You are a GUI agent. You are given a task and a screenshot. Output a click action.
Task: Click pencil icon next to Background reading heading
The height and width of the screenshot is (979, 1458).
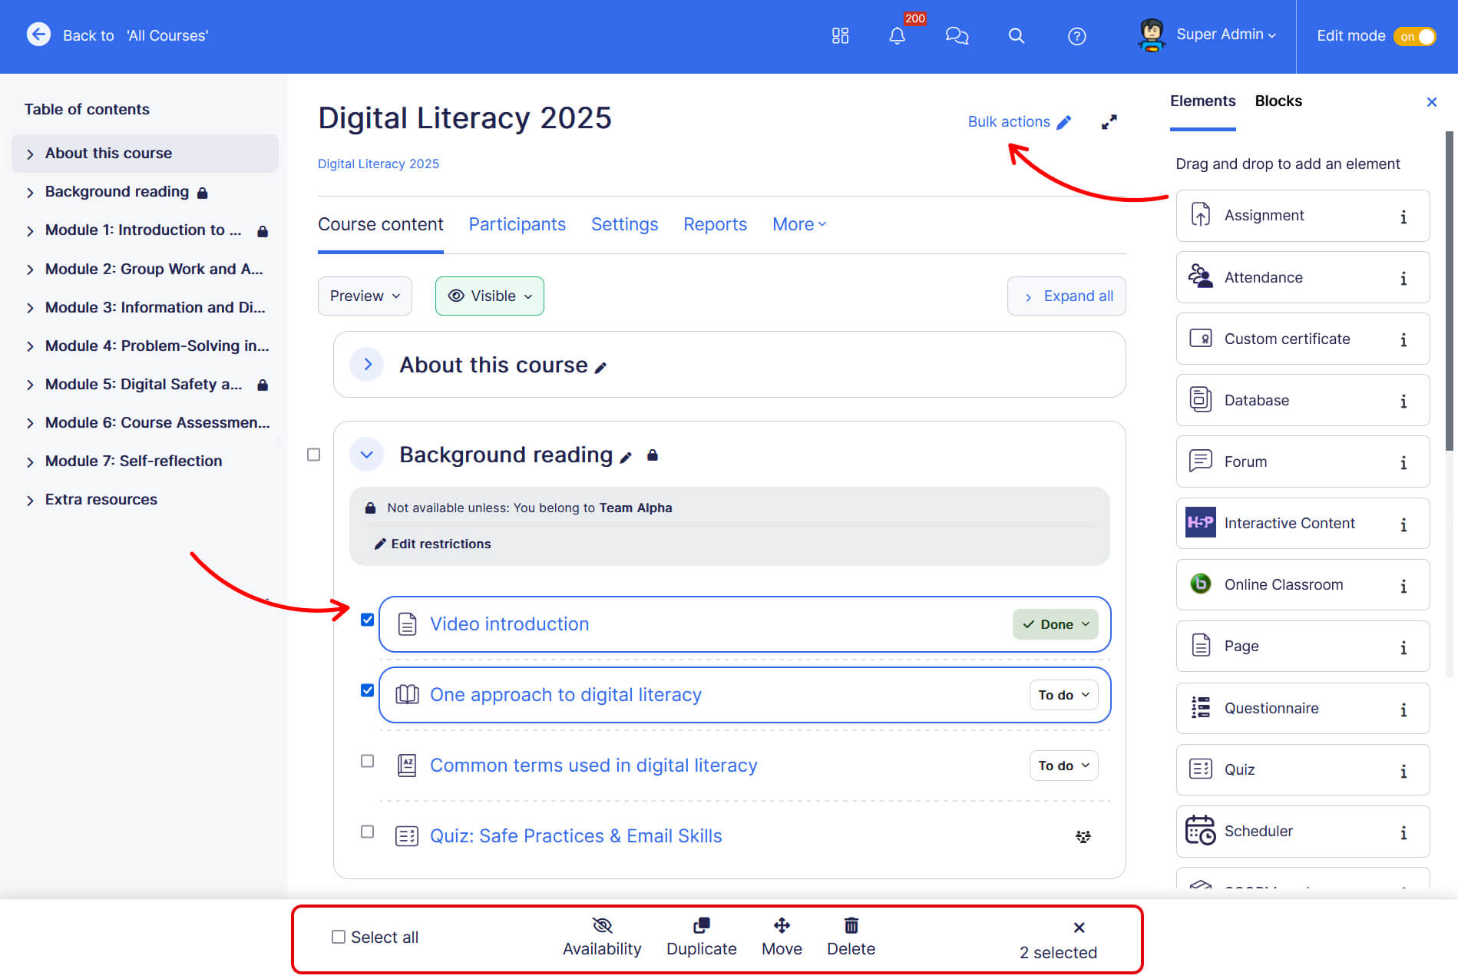click(626, 458)
